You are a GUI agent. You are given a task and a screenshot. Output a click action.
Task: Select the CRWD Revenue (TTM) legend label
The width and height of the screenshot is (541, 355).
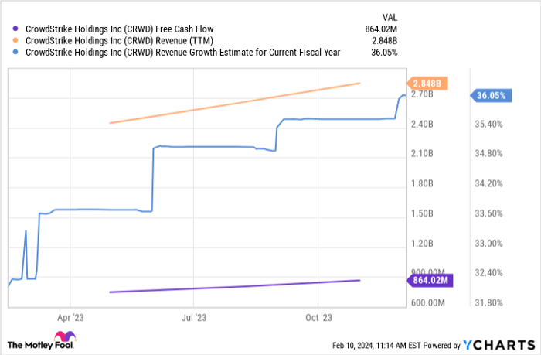(118, 41)
